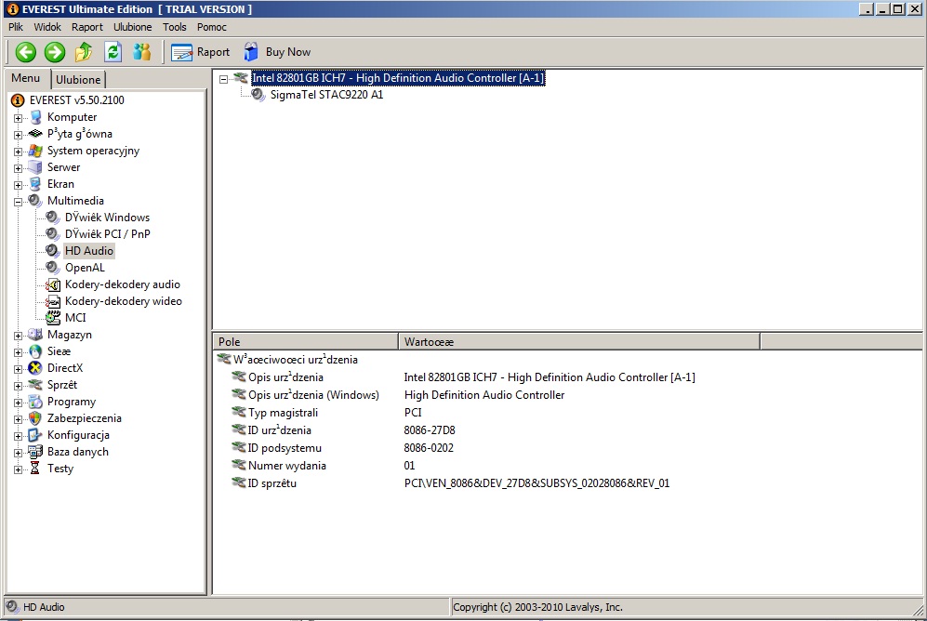Click the Ekran monitor icon
Image resolution: width=927 pixels, height=621 pixels.
point(35,184)
